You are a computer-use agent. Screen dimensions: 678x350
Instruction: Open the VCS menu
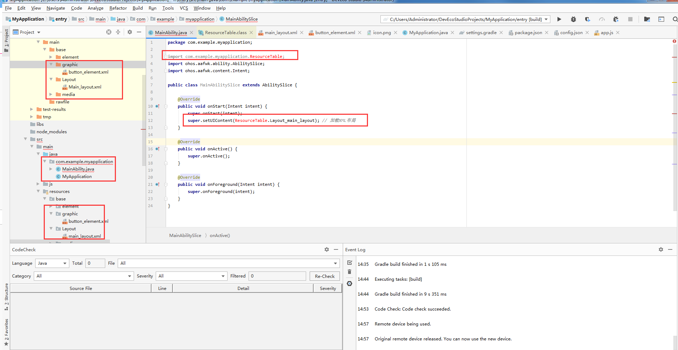tap(184, 8)
